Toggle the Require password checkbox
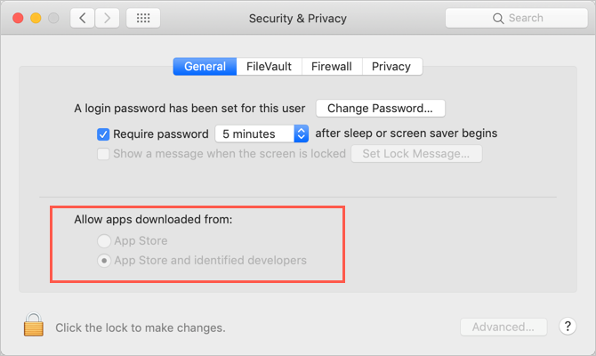The height and width of the screenshot is (356, 596). (x=103, y=133)
